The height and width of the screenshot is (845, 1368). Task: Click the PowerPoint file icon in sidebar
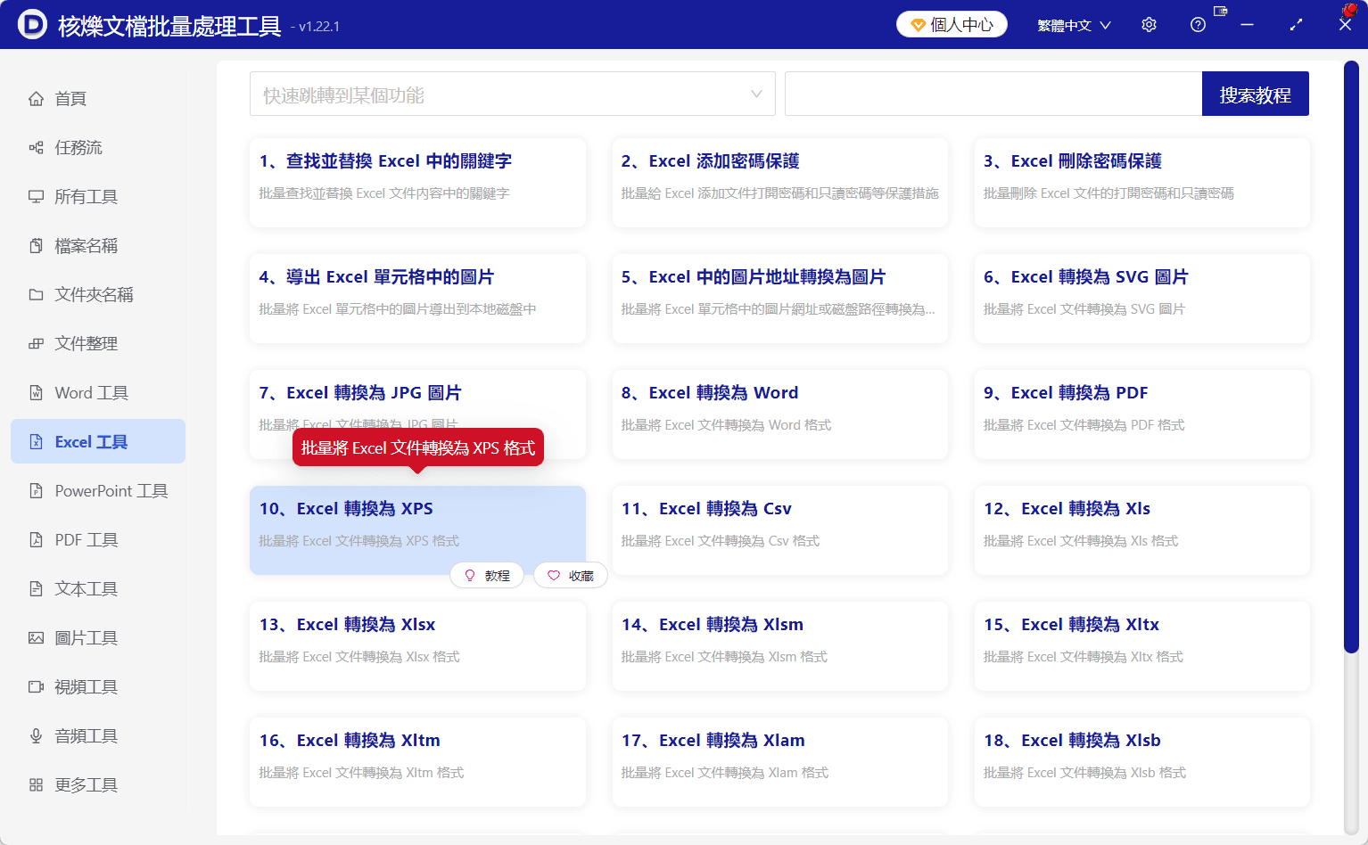[36, 491]
